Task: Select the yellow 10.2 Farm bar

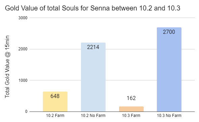Action: (x=55, y=102)
